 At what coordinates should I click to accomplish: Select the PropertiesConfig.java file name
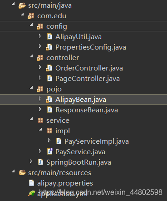pos(91,47)
